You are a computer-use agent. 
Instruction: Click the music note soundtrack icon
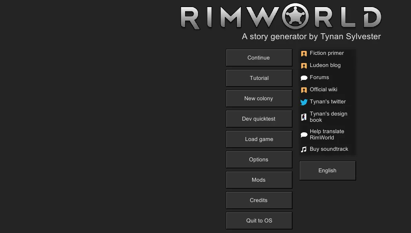(x=304, y=149)
